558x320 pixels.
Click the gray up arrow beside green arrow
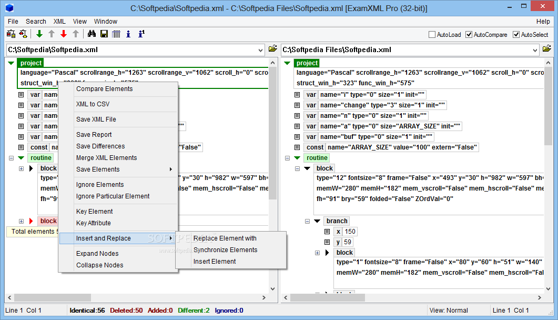52,34
